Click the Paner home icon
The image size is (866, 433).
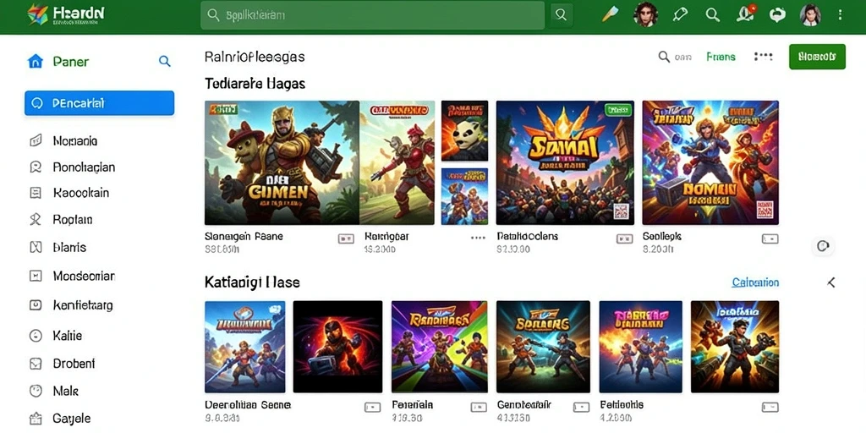(x=35, y=61)
